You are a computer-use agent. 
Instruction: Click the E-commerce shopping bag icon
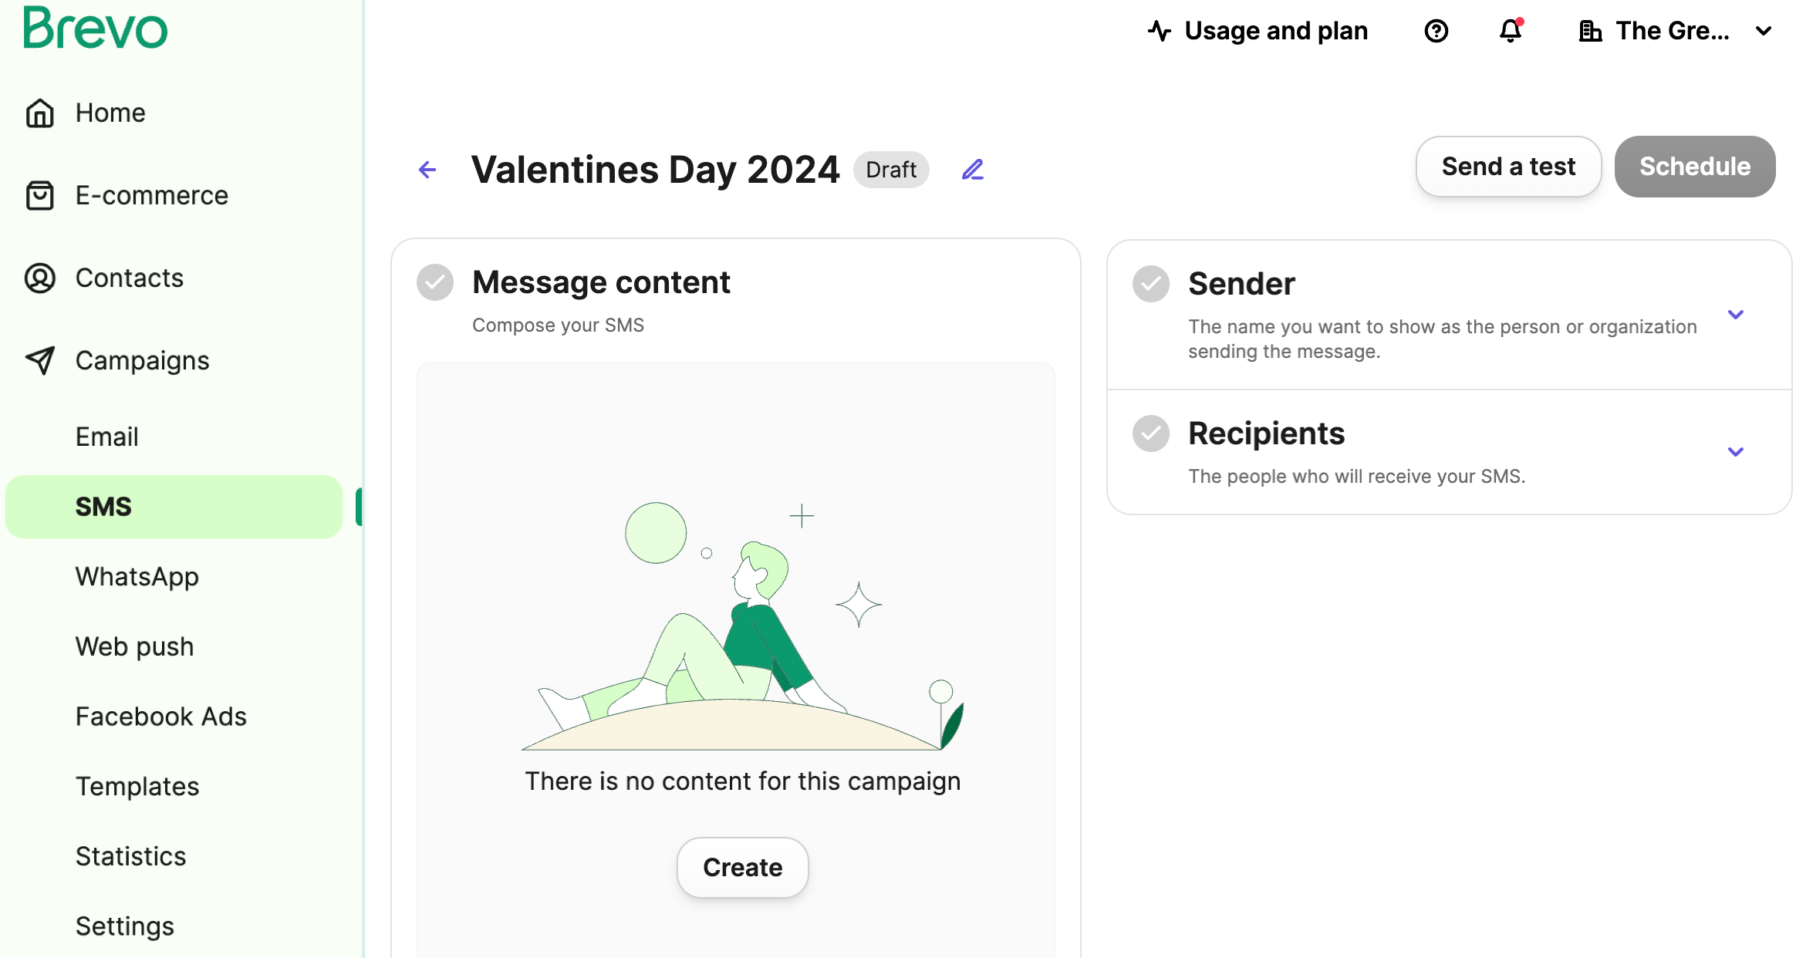[x=40, y=196]
